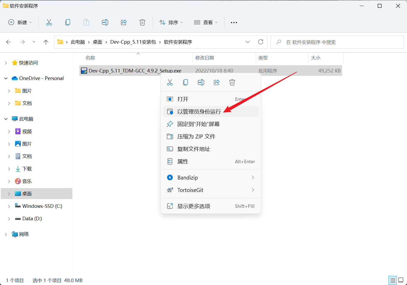This screenshot has width=407, height=285.
Task: Click the 软件安装程序 breadcrumb
Action: point(178,42)
